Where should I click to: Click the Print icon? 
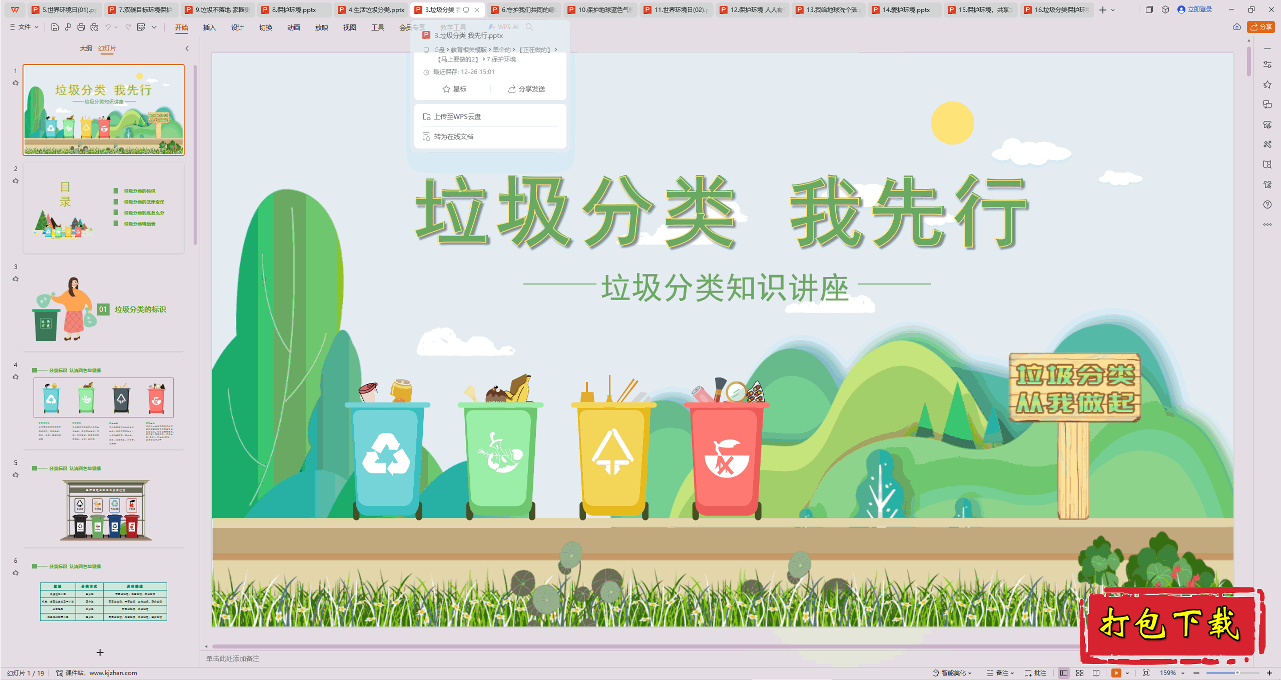pos(81,27)
